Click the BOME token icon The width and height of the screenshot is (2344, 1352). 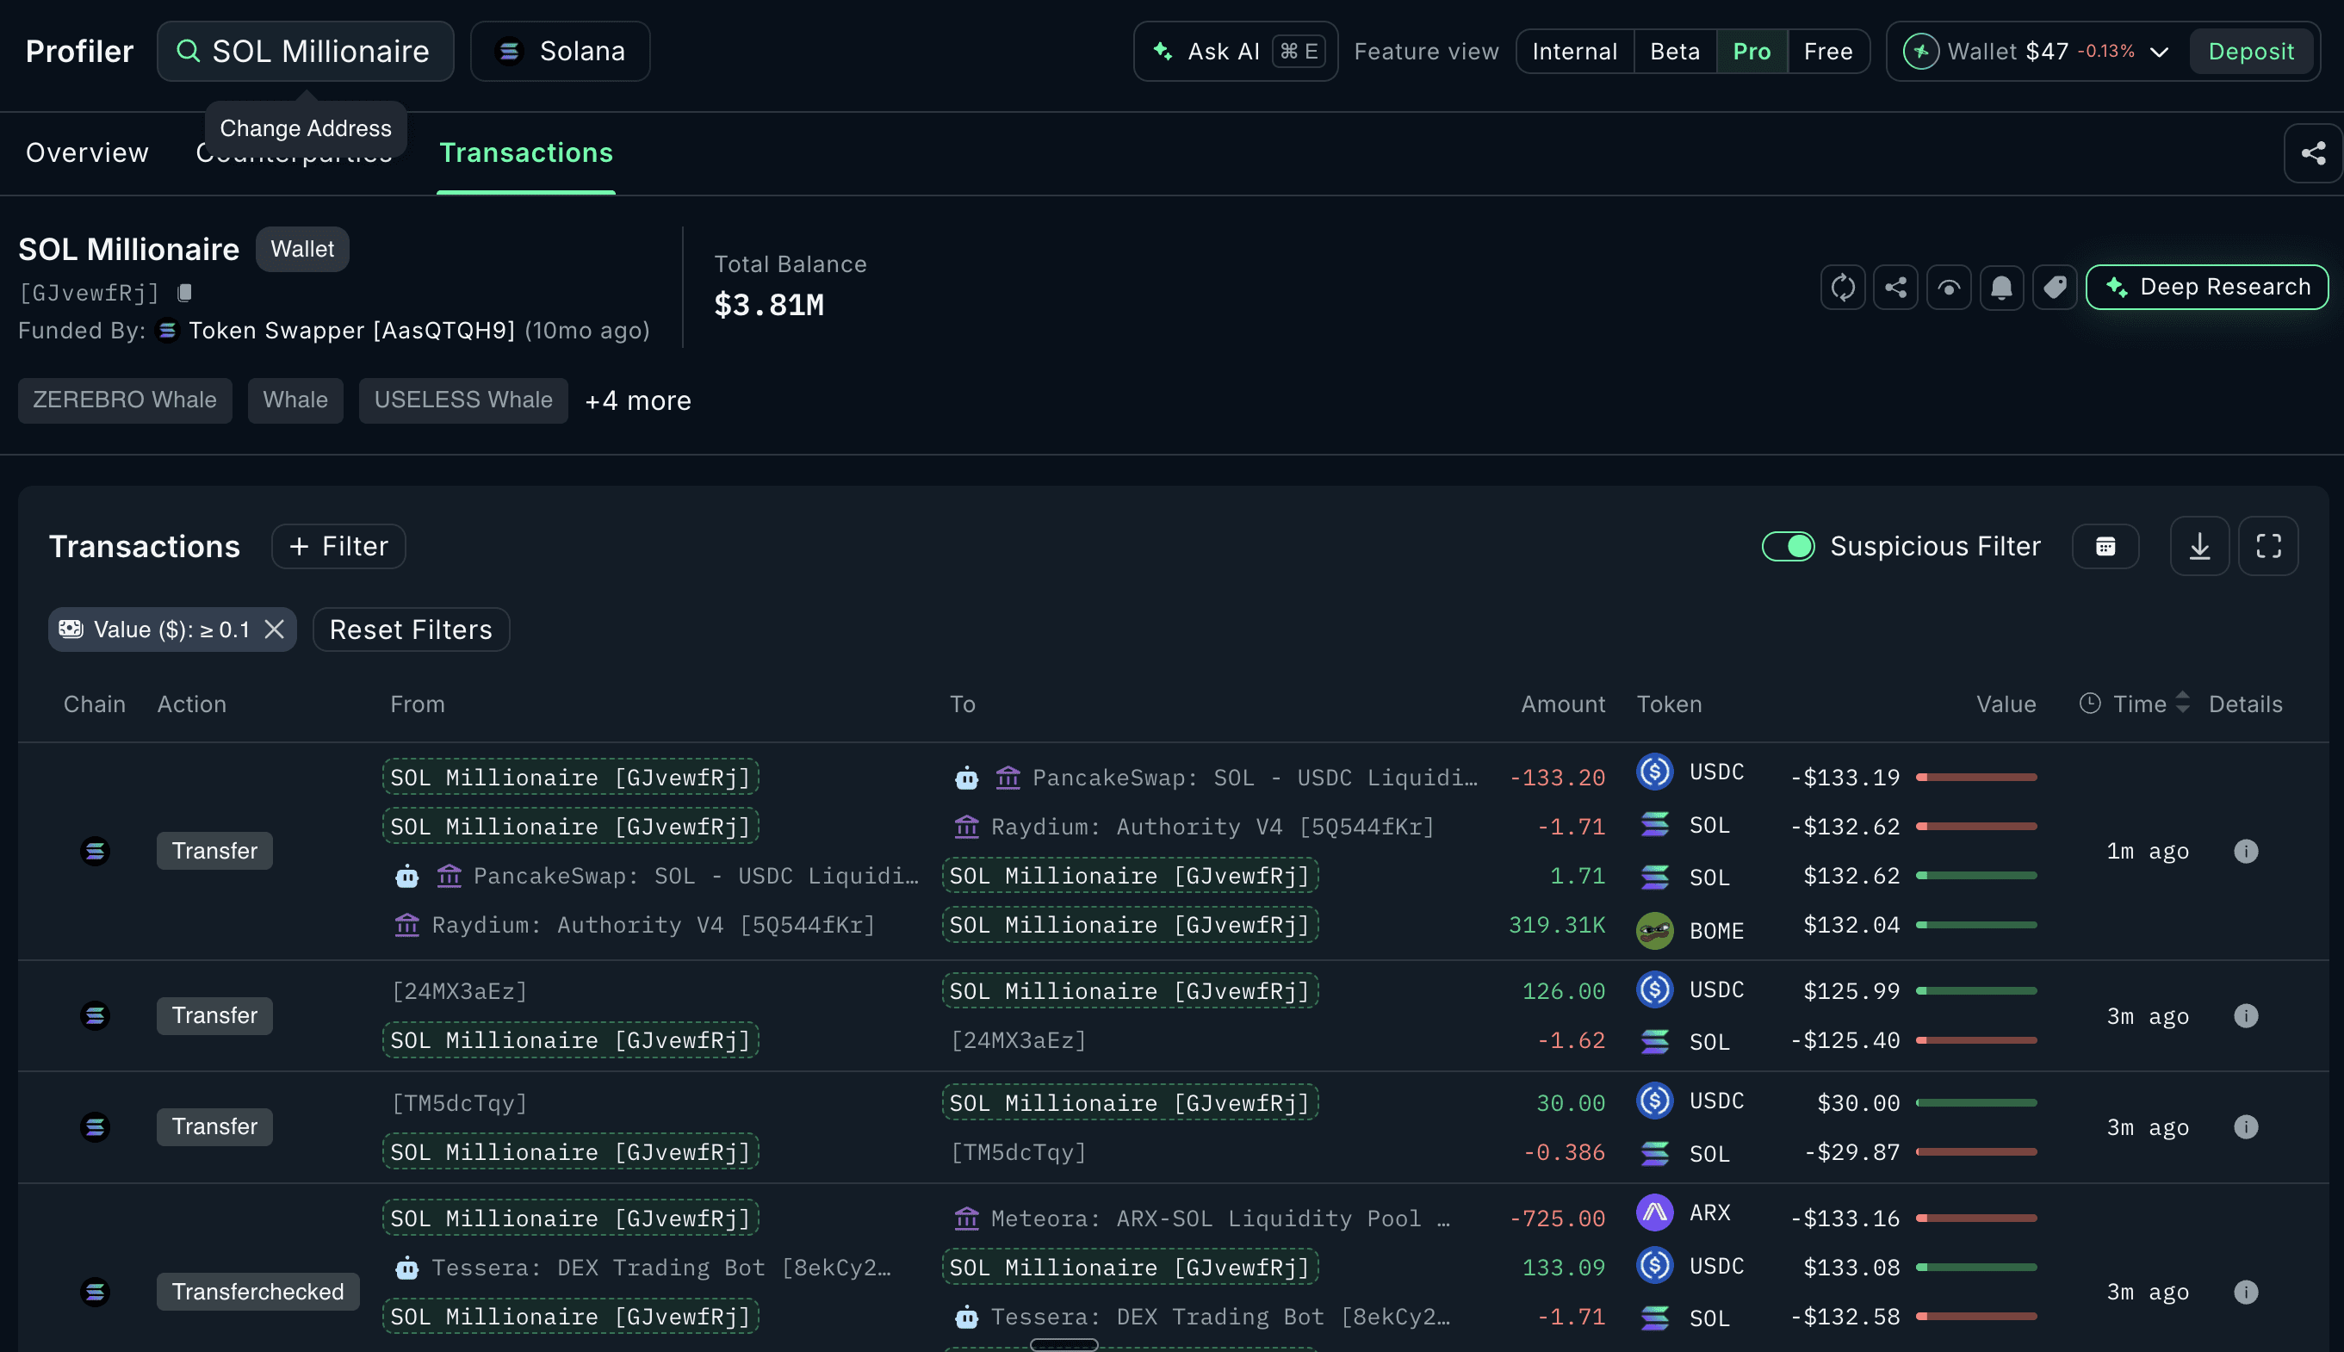pos(1654,930)
